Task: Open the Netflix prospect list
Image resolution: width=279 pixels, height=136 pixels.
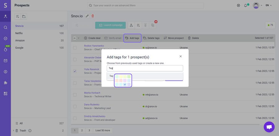Action: pos(39,33)
